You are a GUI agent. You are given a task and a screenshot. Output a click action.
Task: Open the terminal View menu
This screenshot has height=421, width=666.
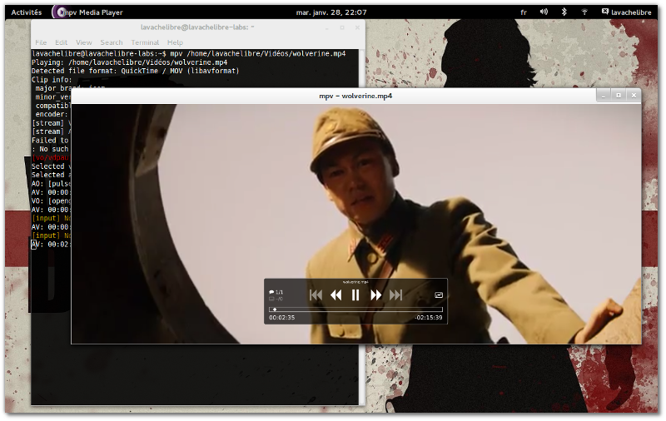84,42
